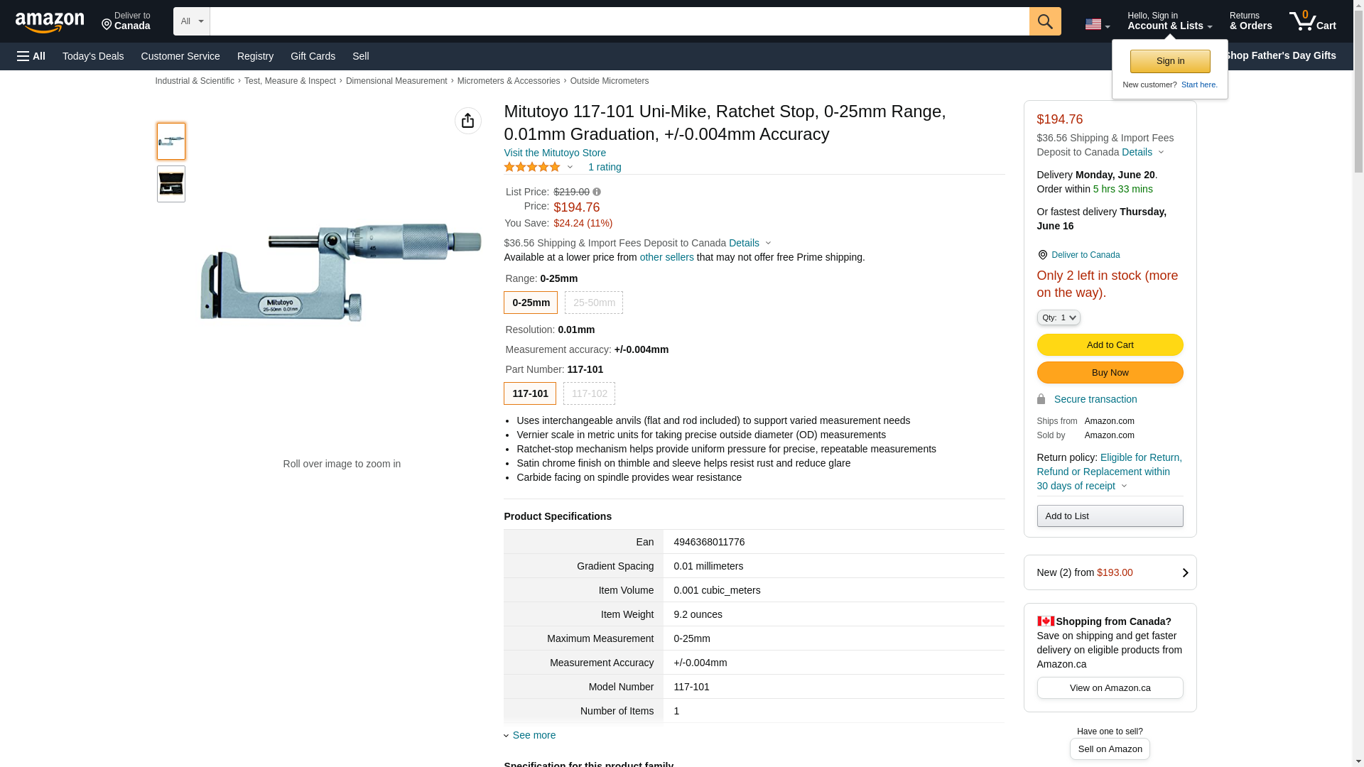Click the list price info icon
This screenshot has height=767, width=1364.
597,192
